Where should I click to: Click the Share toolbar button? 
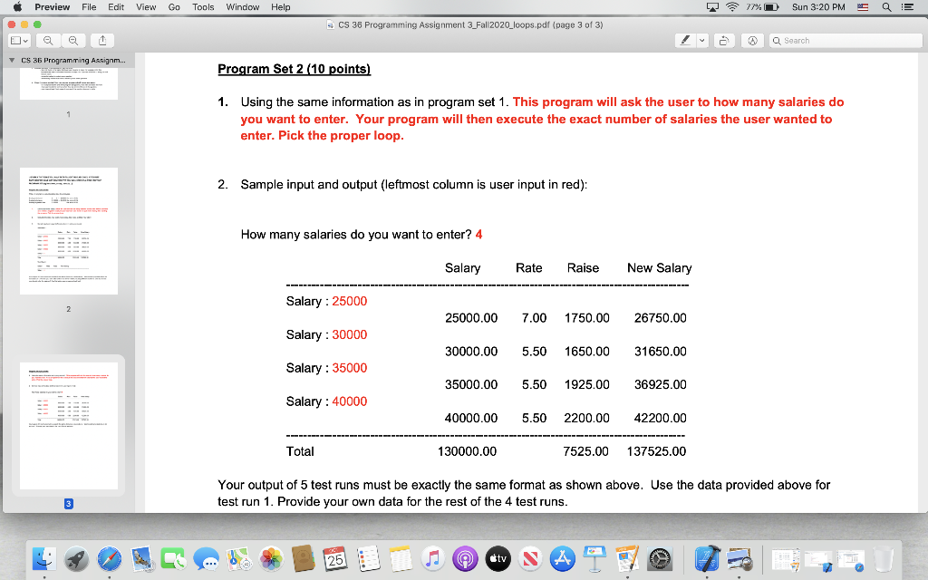pyautogui.click(x=102, y=40)
